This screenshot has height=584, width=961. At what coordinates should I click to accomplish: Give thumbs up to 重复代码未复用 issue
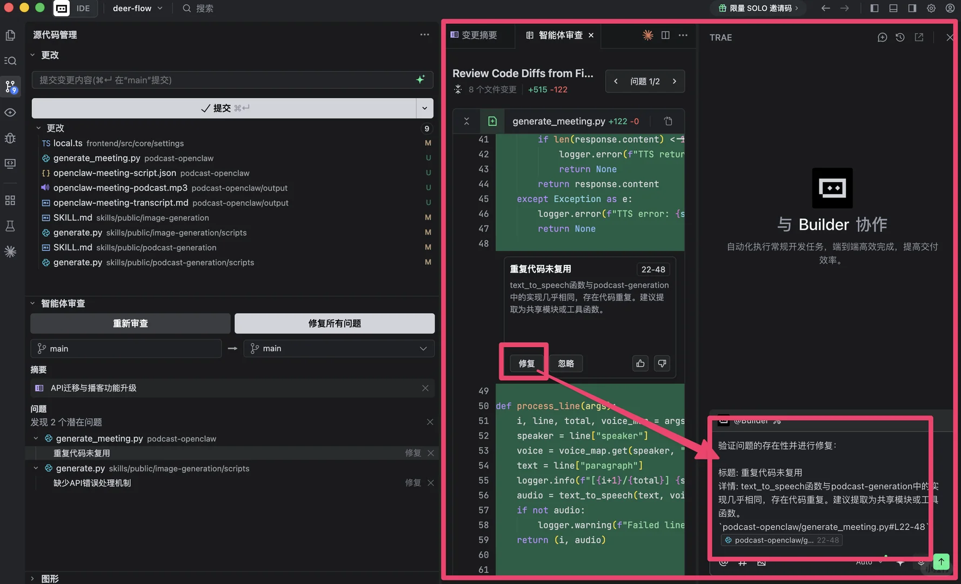click(640, 363)
